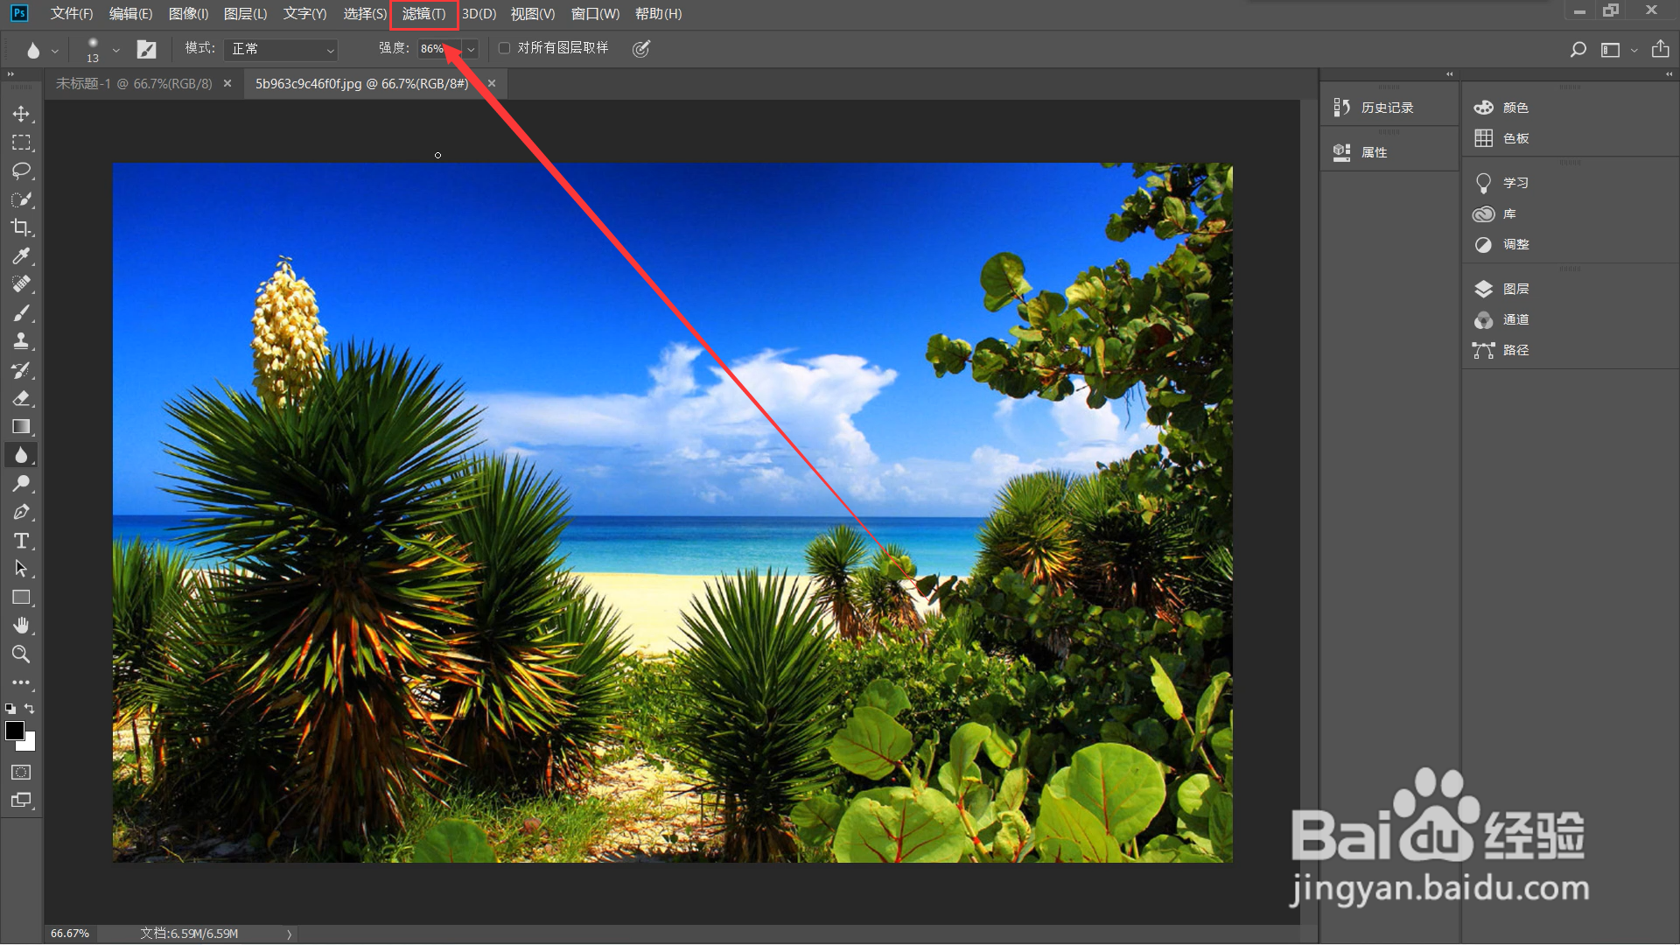1680x945 pixels.
Task: Open the brush preset picker arrow
Action: [x=115, y=50]
